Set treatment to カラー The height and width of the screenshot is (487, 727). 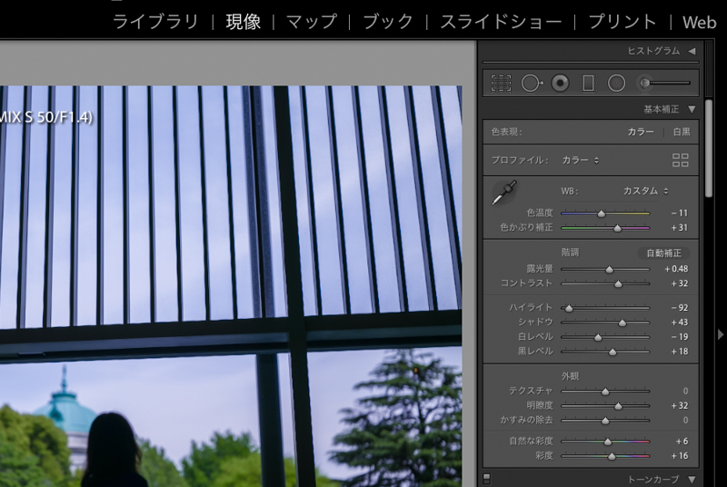coord(641,132)
